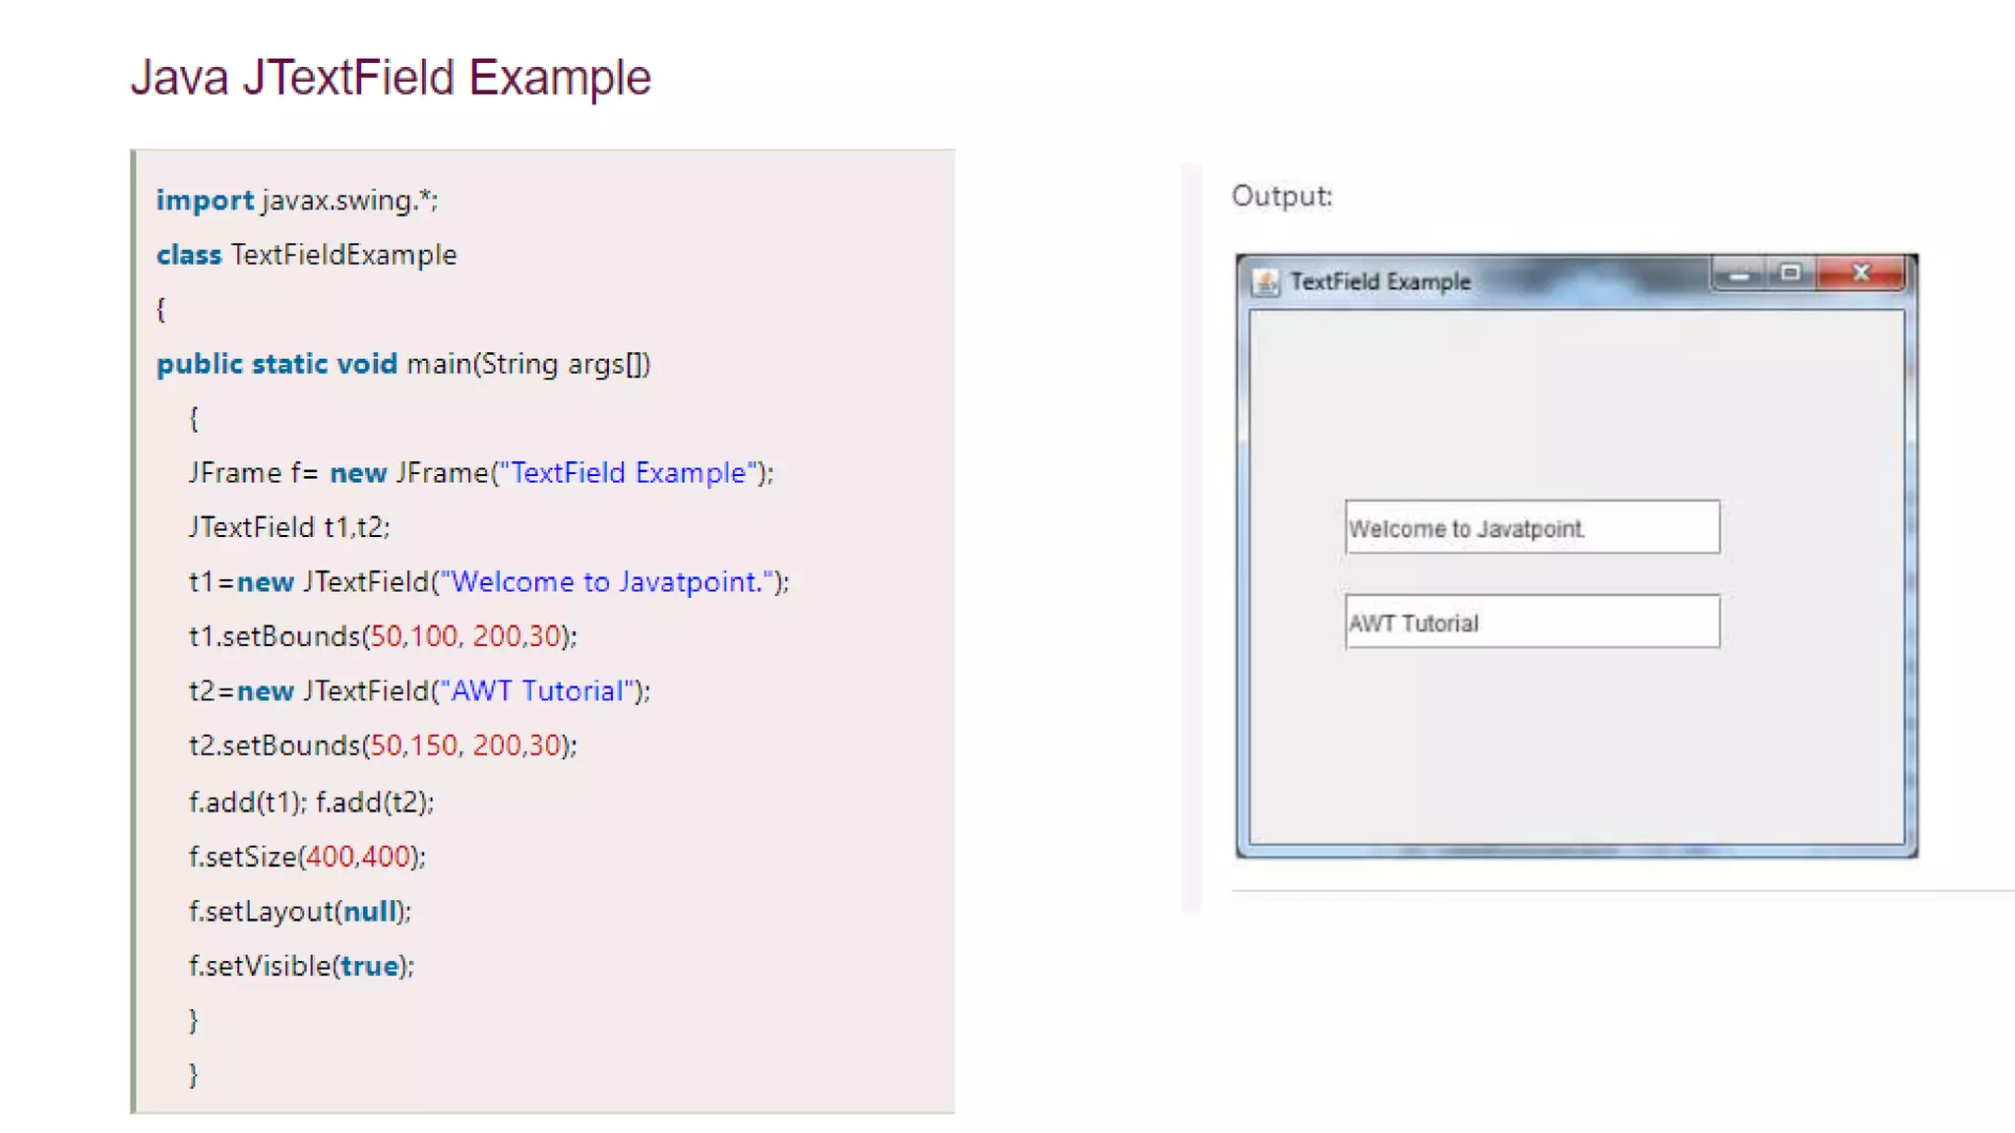The width and height of the screenshot is (2015, 1133).
Task: Click the blue "AWT Tutorial" string in code
Action: [x=537, y=691]
